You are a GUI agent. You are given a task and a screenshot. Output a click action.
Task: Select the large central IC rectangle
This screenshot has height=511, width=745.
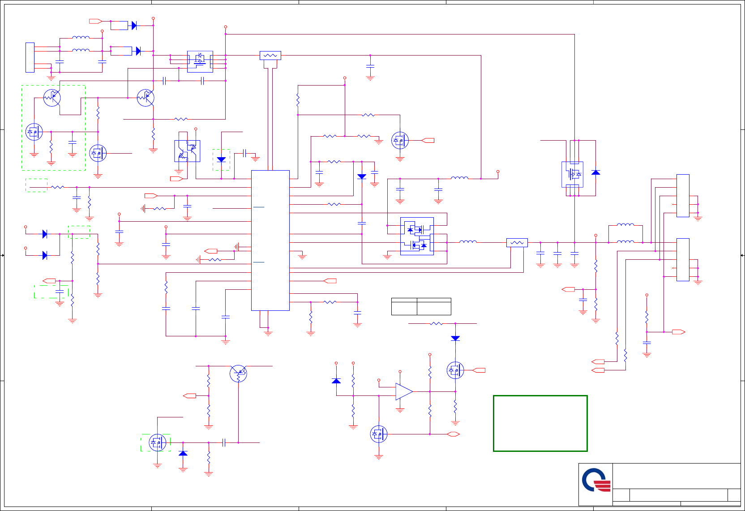click(270, 240)
